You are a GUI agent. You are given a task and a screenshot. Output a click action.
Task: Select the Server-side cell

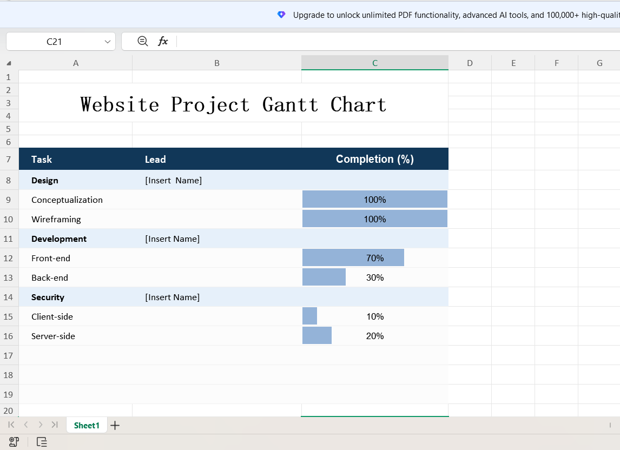click(76, 336)
